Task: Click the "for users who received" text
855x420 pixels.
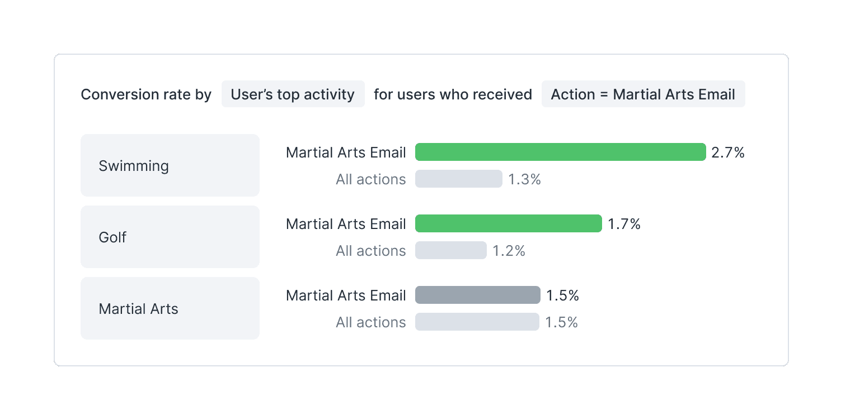Action: (453, 94)
